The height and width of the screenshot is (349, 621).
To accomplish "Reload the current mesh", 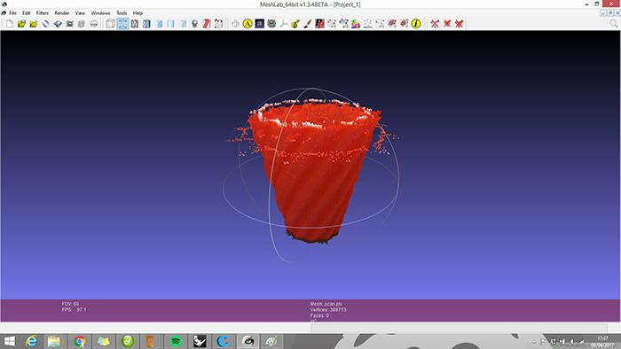I will (x=45, y=24).
